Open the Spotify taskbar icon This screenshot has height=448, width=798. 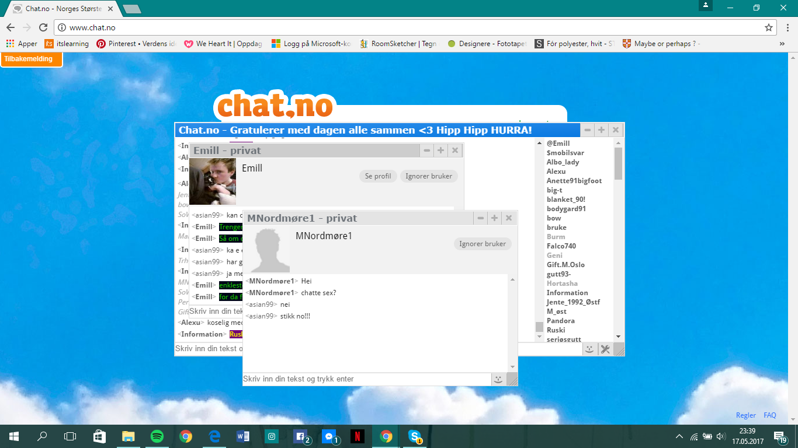click(157, 436)
